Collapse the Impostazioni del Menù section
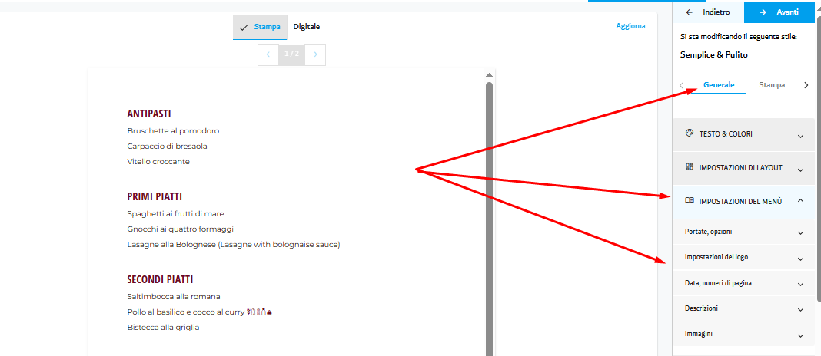 (x=743, y=201)
